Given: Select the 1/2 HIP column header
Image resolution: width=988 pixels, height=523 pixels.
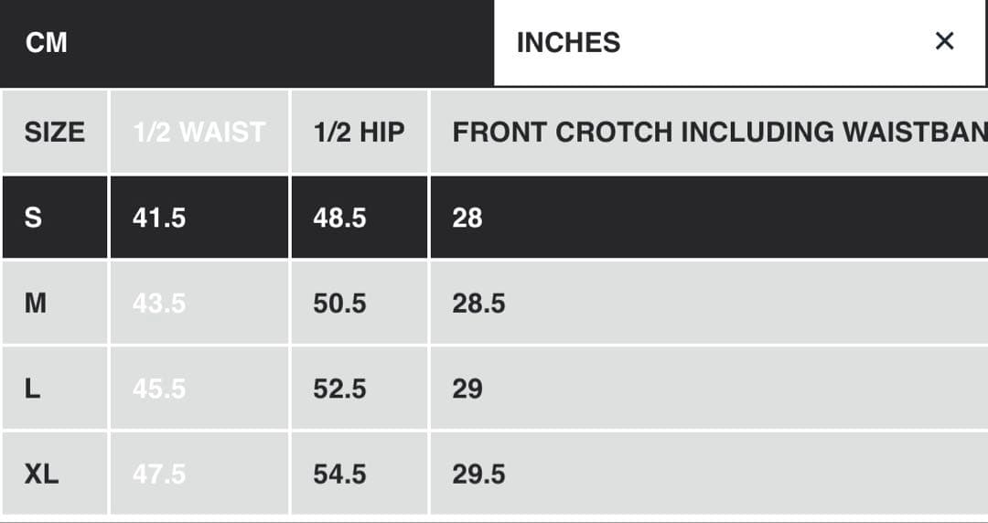Looking at the screenshot, I should pyautogui.click(x=359, y=132).
